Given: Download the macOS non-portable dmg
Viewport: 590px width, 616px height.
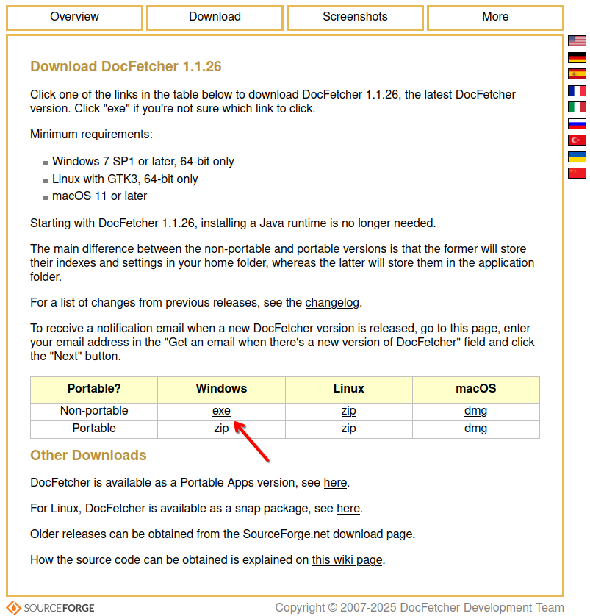Looking at the screenshot, I should point(475,411).
